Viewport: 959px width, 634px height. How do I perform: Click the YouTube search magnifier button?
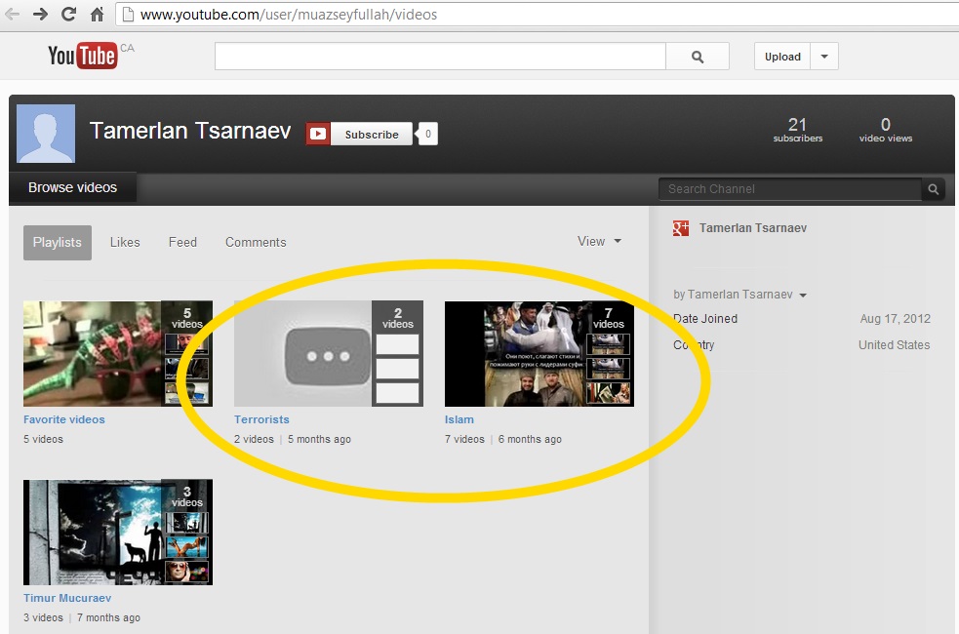point(698,57)
